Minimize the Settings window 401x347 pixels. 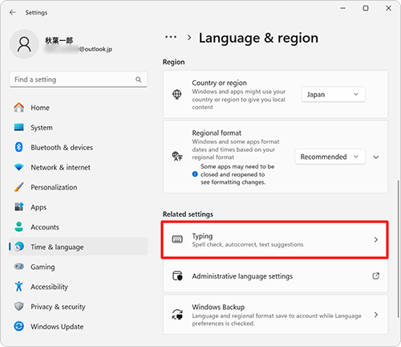coord(342,8)
